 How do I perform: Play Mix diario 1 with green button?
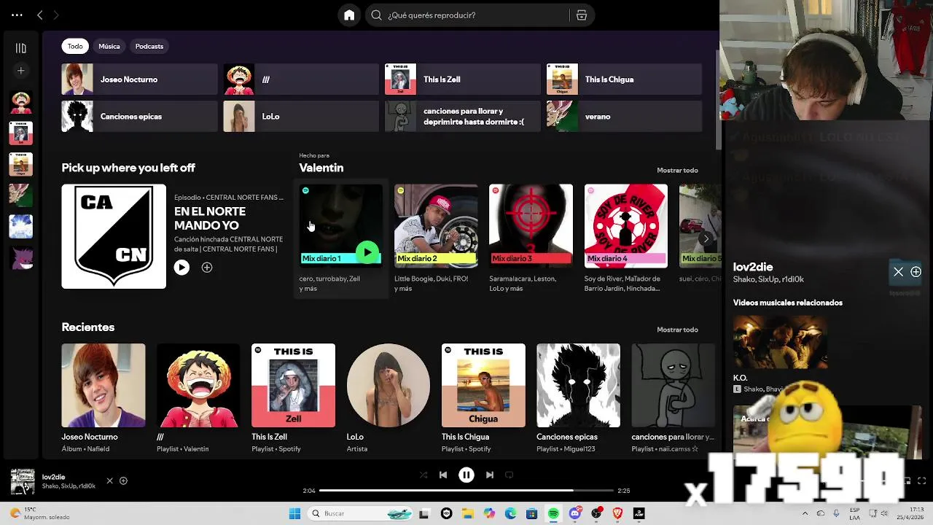[367, 253]
